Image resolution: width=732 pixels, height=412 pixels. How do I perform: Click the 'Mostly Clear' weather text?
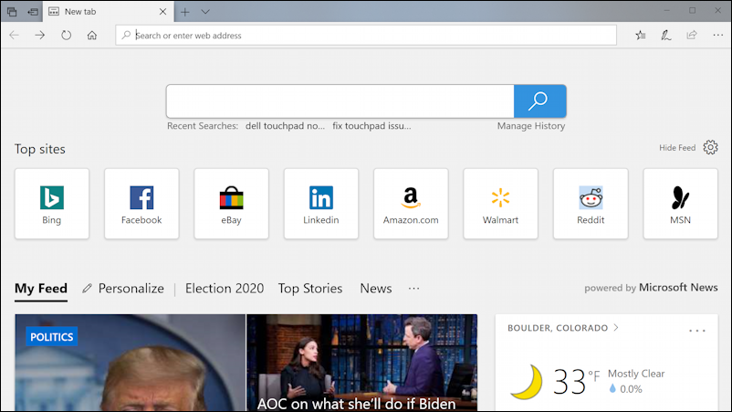(x=636, y=374)
